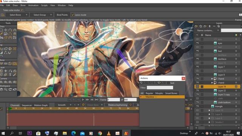
Task: Open the three-dots layer options icon
Action: 214,26
